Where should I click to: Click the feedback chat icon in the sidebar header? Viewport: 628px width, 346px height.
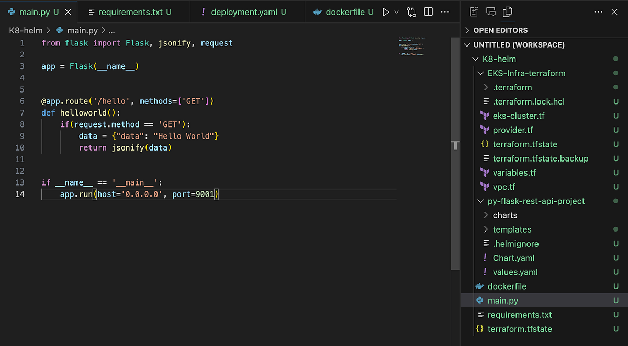coord(491,11)
